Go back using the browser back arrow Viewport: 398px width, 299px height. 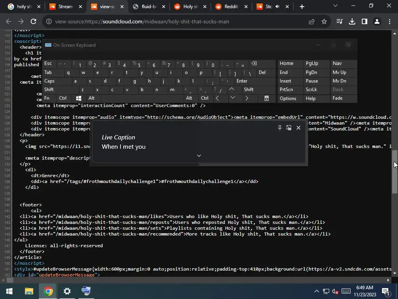[x=9, y=22]
